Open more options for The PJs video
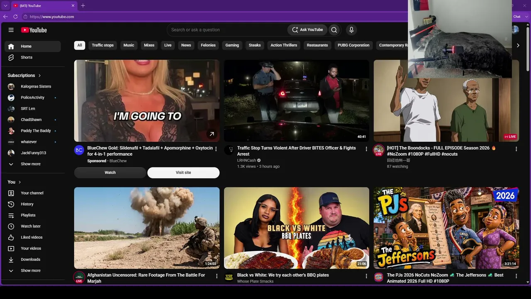Image resolution: width=531 pixels, height=299 pixels. (x=516, y=276)
